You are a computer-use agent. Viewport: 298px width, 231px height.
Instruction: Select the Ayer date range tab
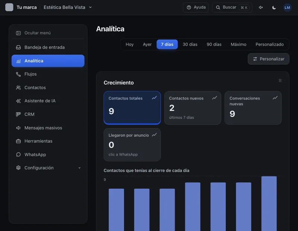147,44
